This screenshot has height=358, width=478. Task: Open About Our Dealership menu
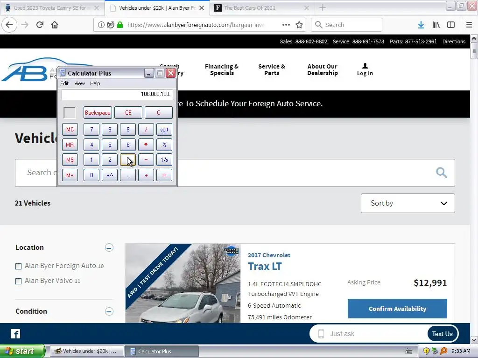pos(322,70)
